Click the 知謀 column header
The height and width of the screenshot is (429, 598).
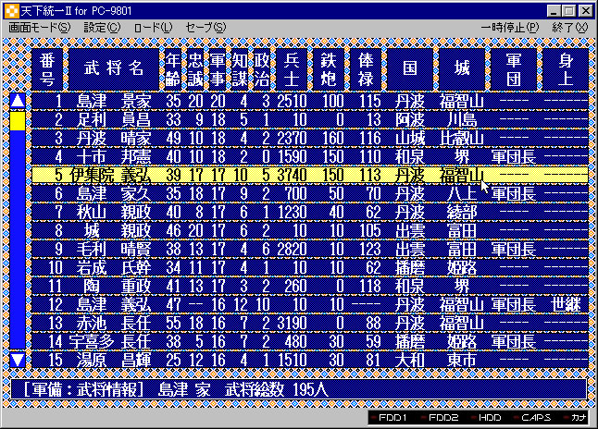click(240, 69)
